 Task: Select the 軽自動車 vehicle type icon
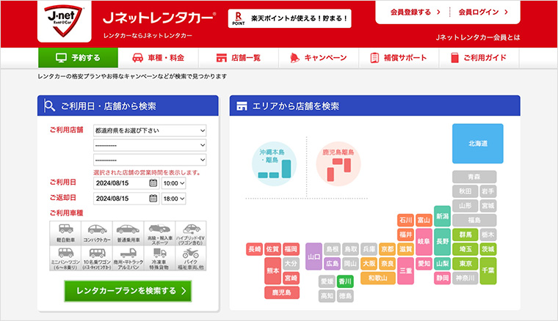(65, 233)
